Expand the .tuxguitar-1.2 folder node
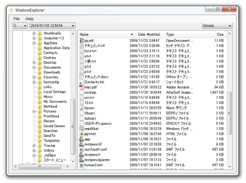The height and width of the screenshot is (183, 246). point(34,38)
